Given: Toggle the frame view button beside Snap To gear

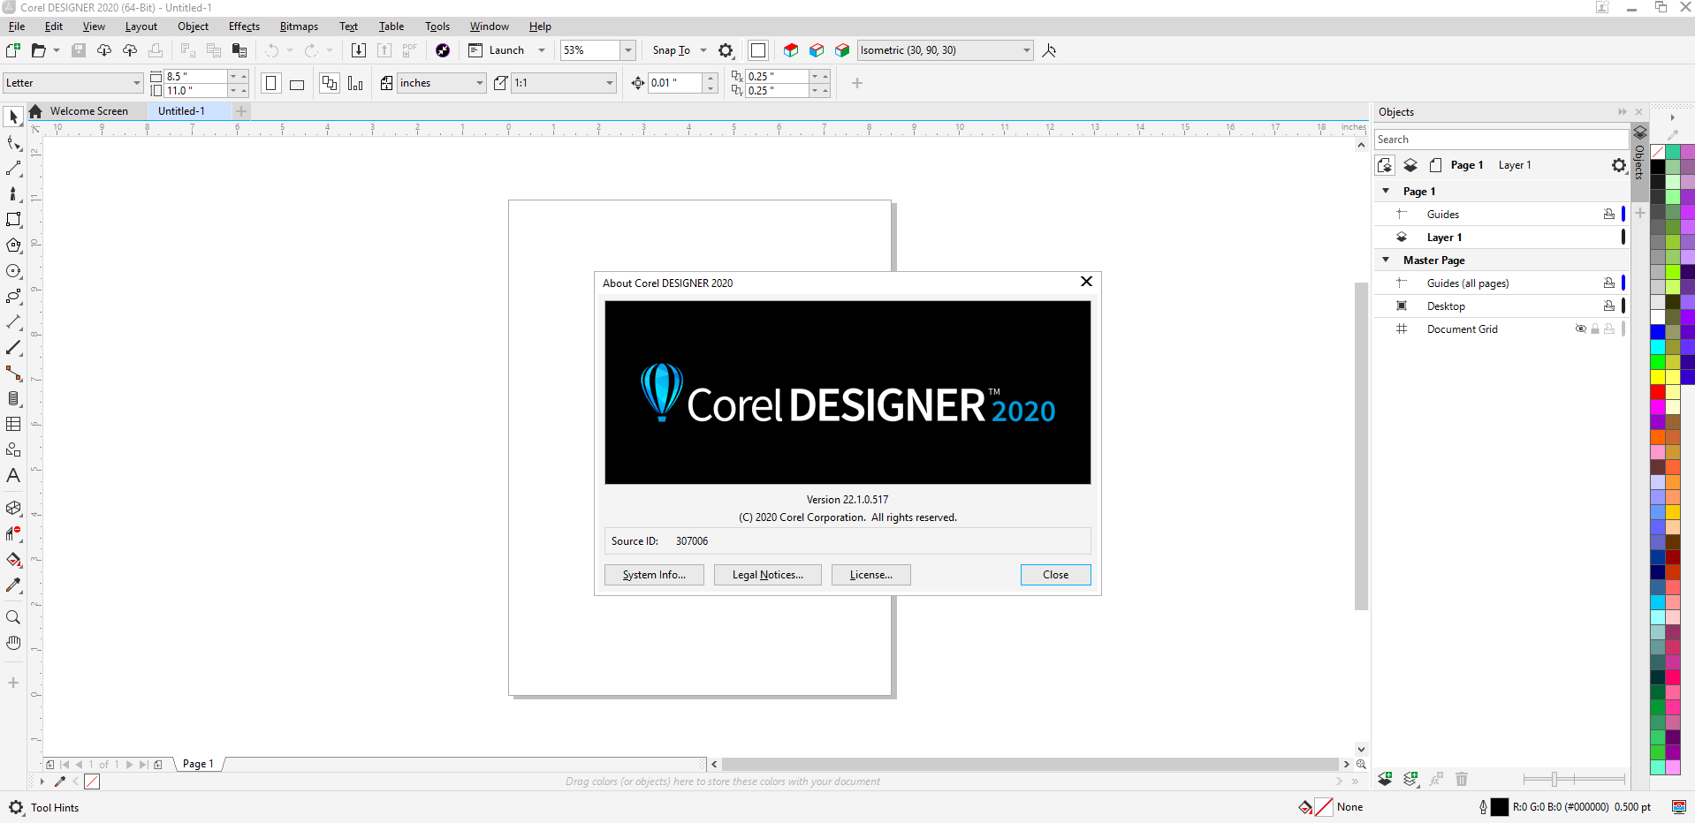Looking at the screenshot, I should [x=757, y=50].
